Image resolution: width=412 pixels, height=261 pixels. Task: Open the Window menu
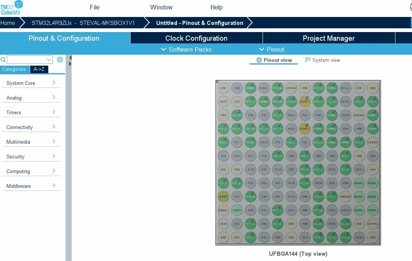(161, 7)
